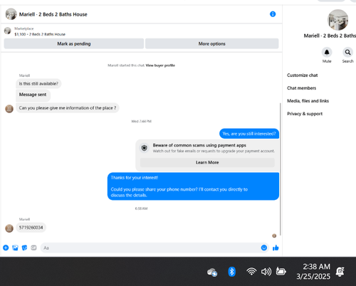Click the 'Message sent' bubble

pyautogui.click(x=33, y=95)
